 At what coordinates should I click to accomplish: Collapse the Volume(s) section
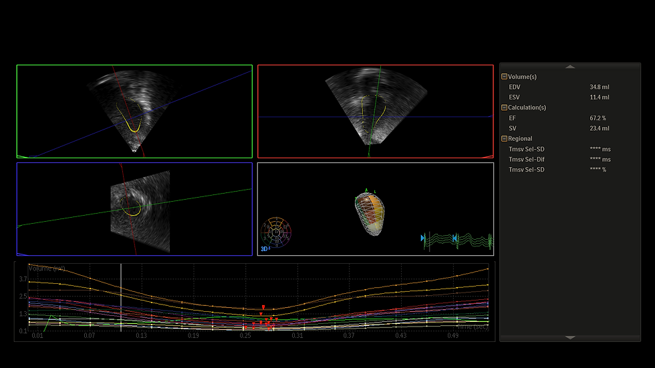[x=504, y=77]
